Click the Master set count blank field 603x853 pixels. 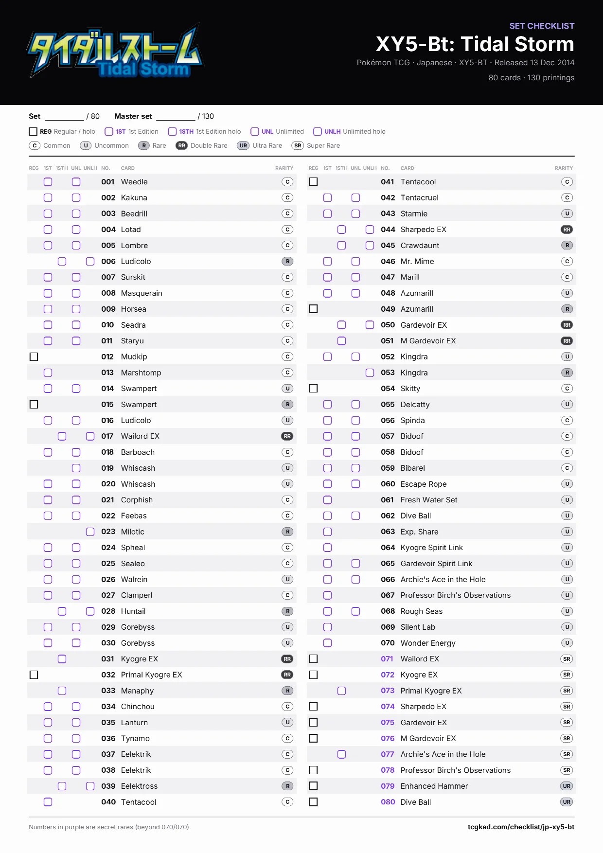click(x=176, y=117)
